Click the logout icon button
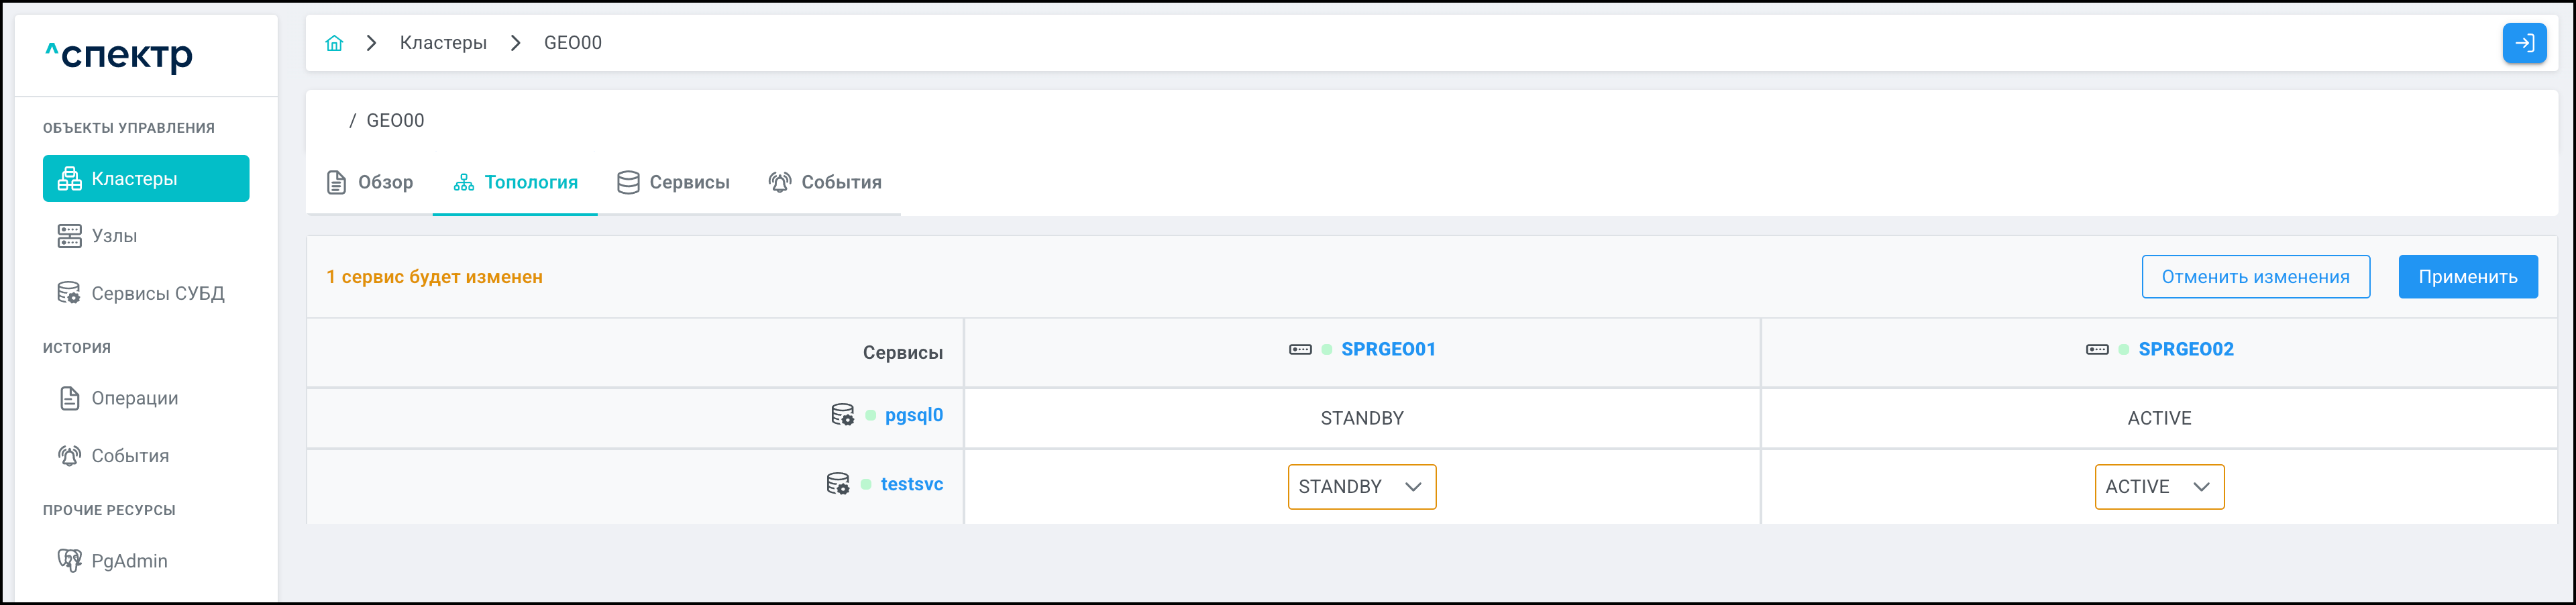The width and height of the screenshot is (2576, 605). [2523, 43]
